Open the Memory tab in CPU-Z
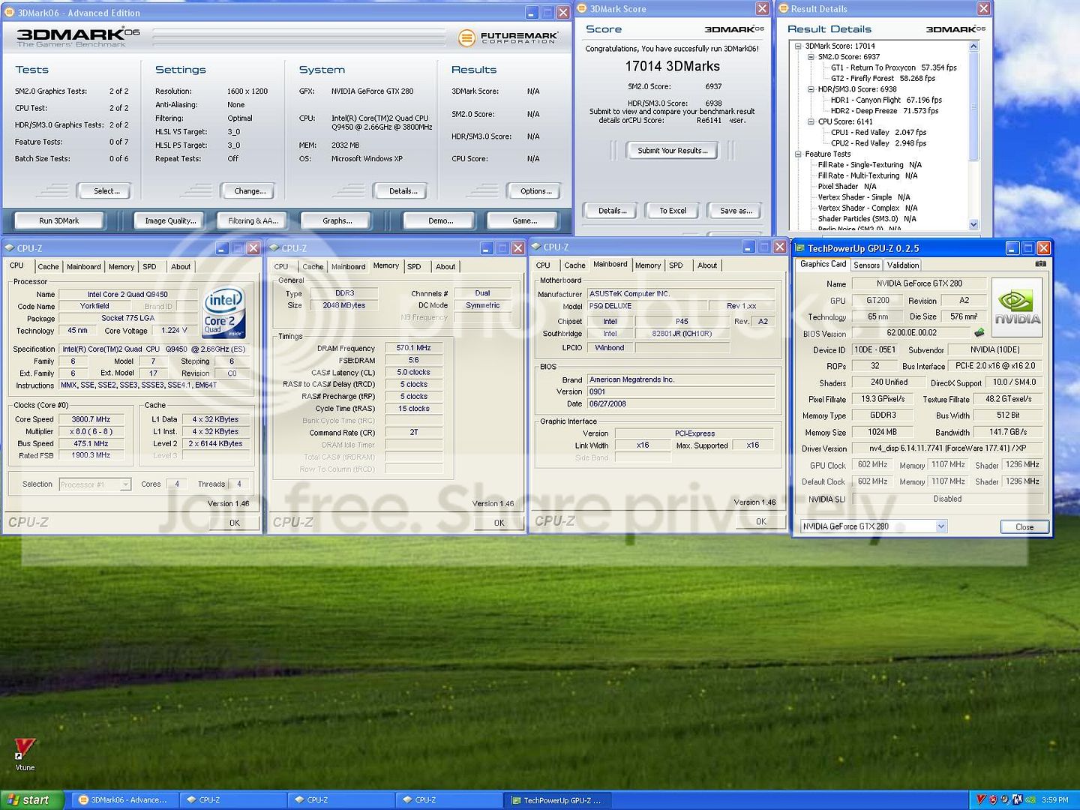Image resolution: width=1080 pixels, height=810 pixels. [387, 265]
